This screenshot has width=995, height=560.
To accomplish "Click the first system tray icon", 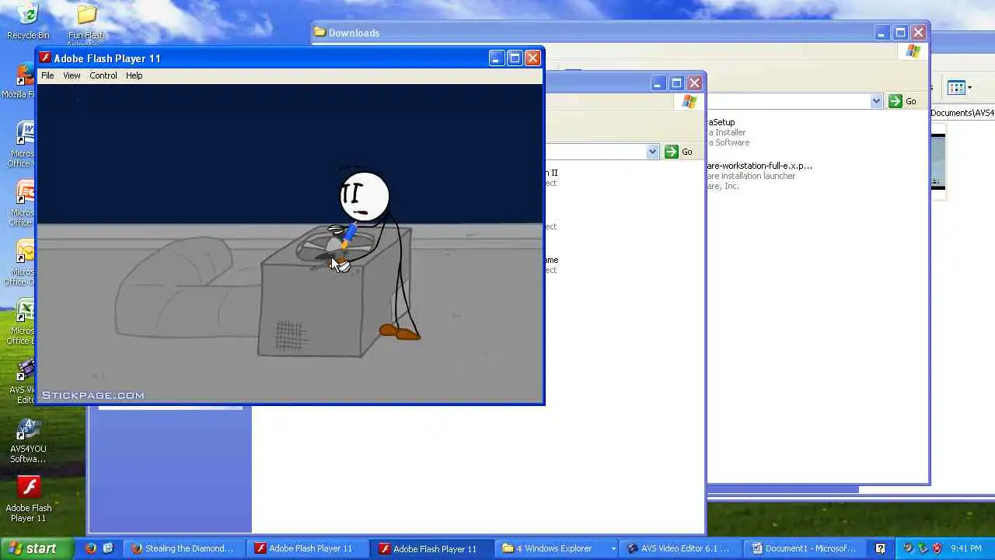I will 907,548.
